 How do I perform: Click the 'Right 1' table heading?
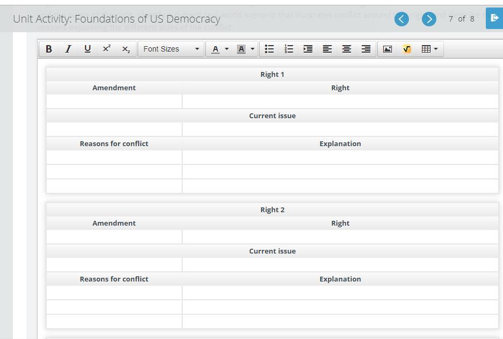click(272, 74)
